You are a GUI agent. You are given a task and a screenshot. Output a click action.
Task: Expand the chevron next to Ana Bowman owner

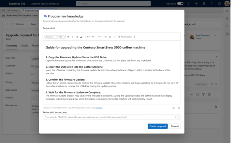[x=215, y=36]
